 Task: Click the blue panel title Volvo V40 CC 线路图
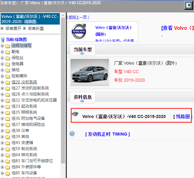[x=30, y=19]
